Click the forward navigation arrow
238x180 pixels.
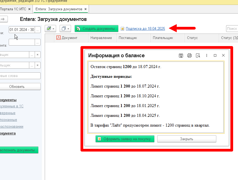click(x=4, y=19)
